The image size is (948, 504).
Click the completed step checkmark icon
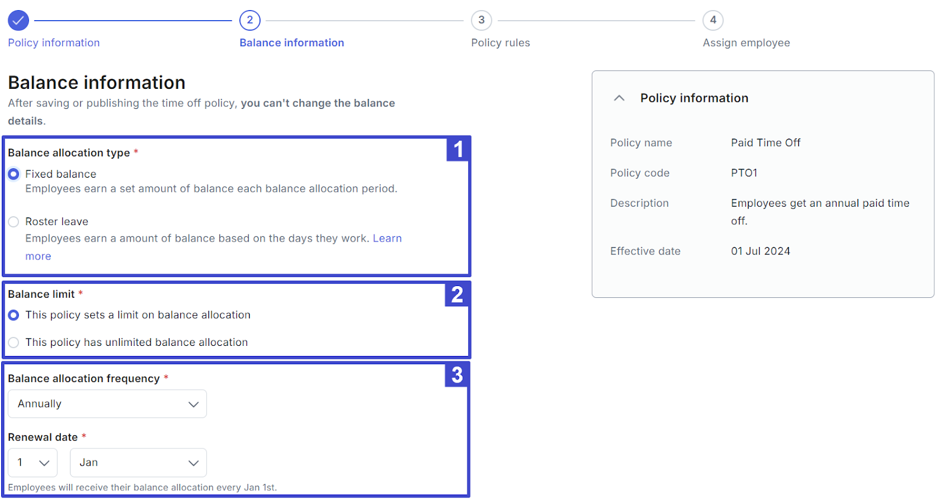click(18, 21)
